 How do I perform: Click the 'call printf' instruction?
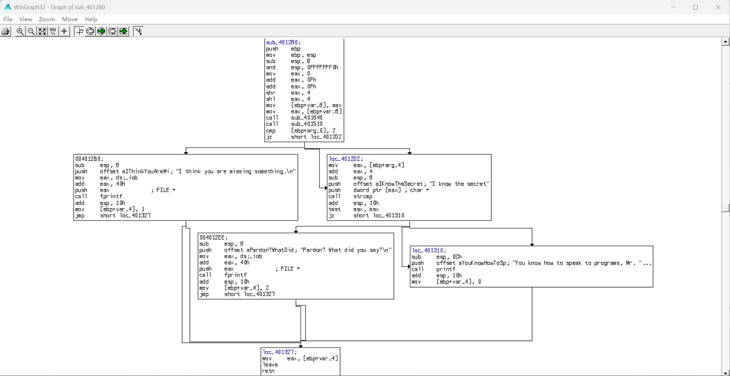pyautogui.click(x=433, y=269)
